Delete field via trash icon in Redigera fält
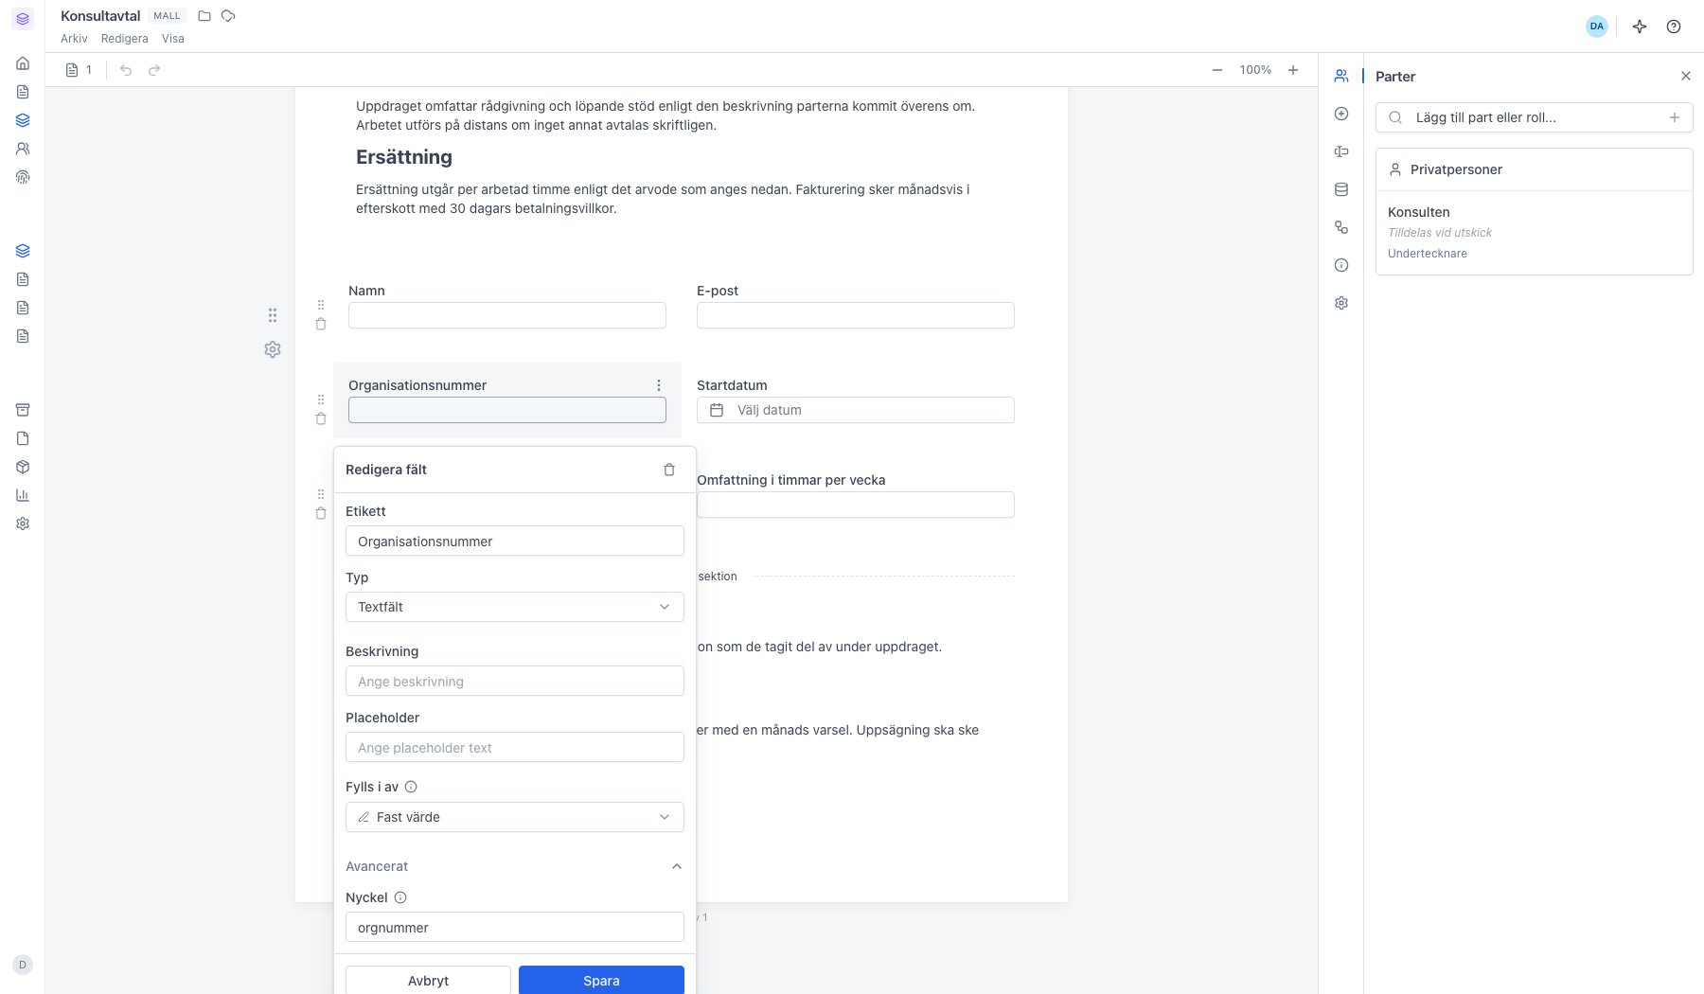This screenshot has width=1704, height=994. click(x=669, y=470)
